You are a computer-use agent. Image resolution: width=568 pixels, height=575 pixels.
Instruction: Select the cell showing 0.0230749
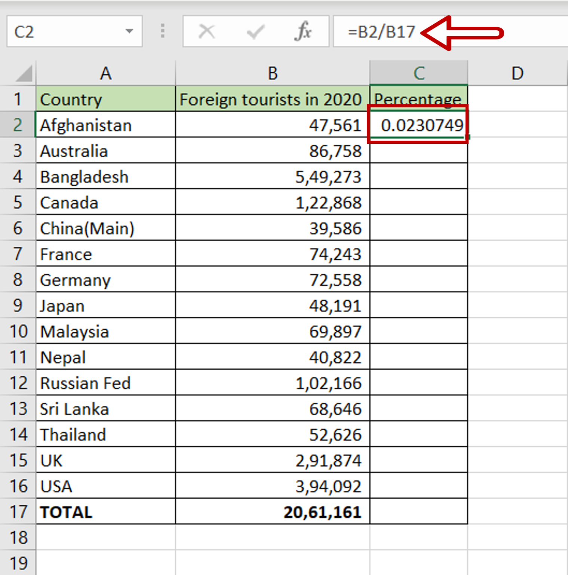(x=418, y=125)
